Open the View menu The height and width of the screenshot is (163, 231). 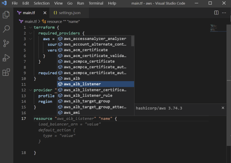point(59,3)
